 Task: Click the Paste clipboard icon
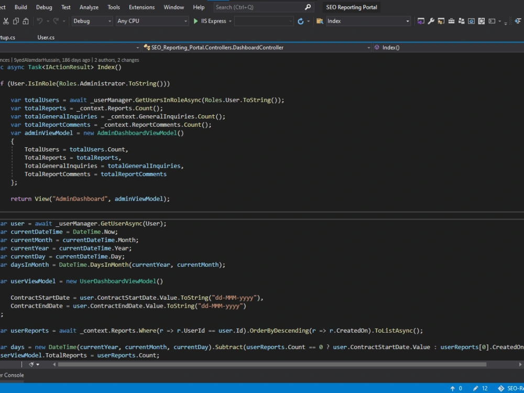pos(26,21)
